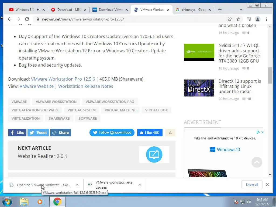This screenshot has width=276, height=207.
Task: Expand options for the opening VMware download
Action: (x=77, y=185)
